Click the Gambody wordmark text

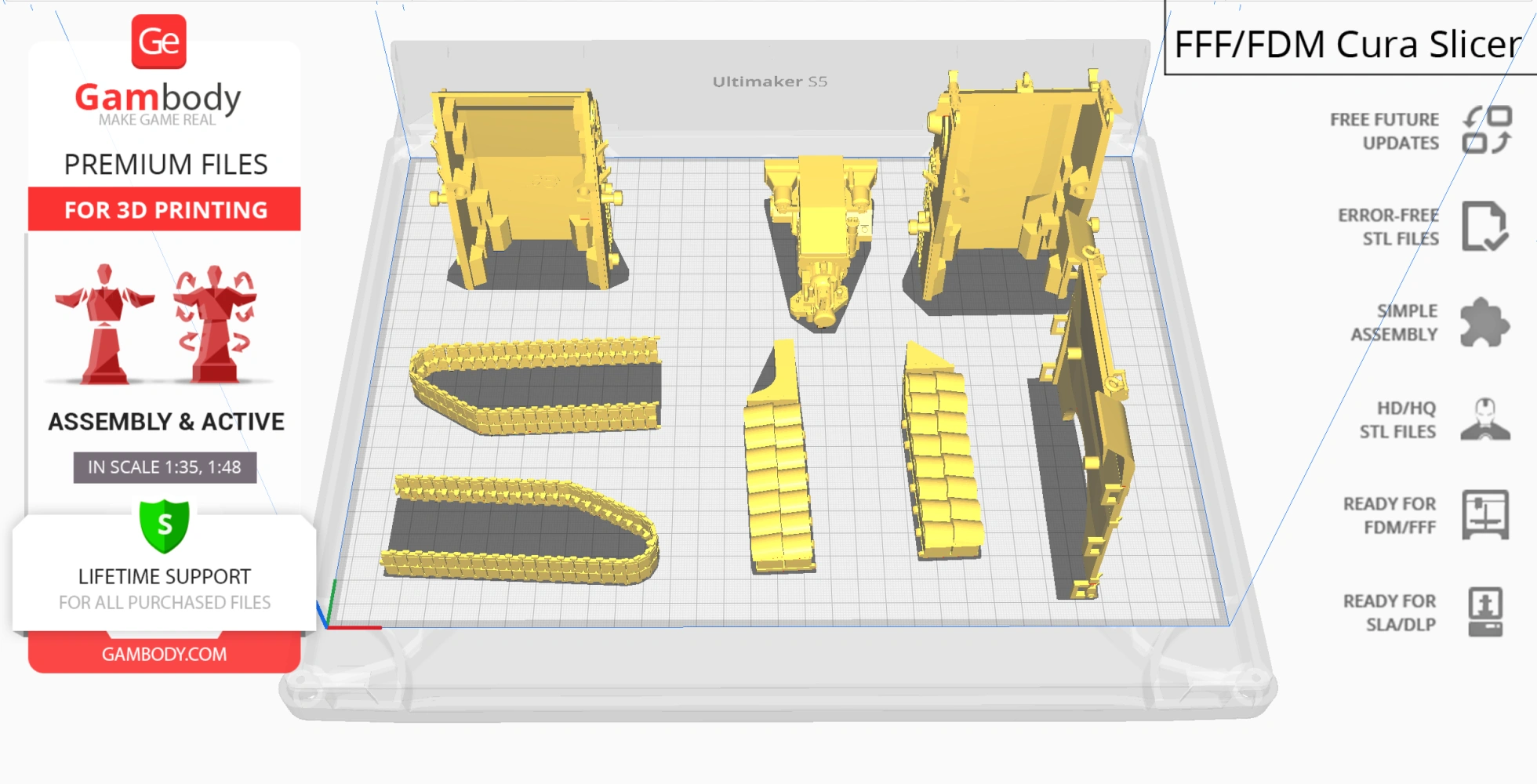[158, 98]
